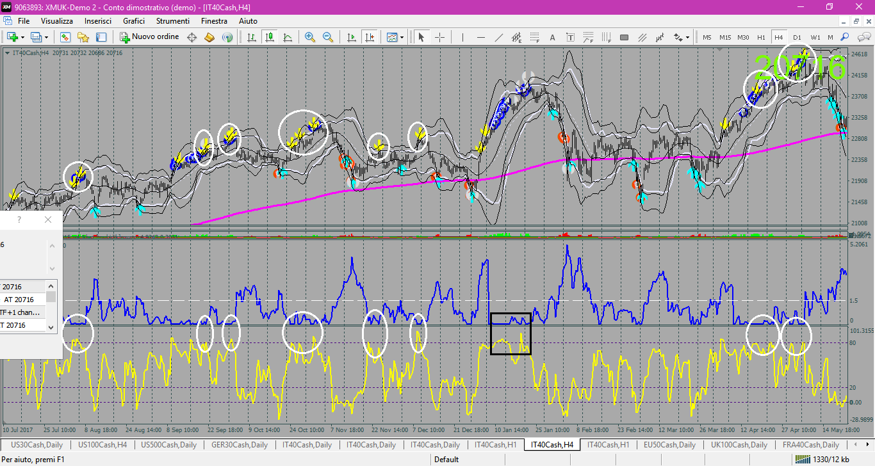Open the indicators list icon
The height and width of the screenshot is (466, 875).
[391, 37]
